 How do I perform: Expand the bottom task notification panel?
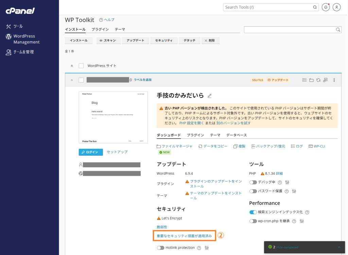pos(338,247)
